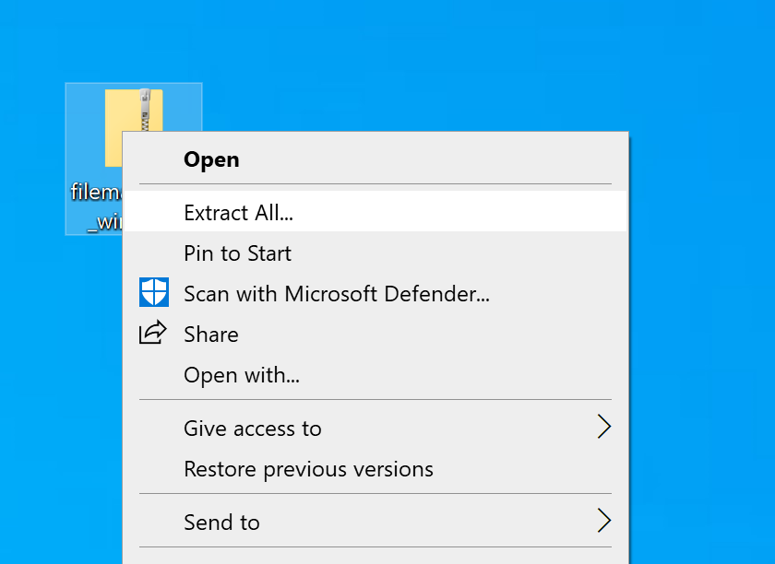This screenshot has width=775, height=564.
Task: Click the Send to label
Action: 221,523
